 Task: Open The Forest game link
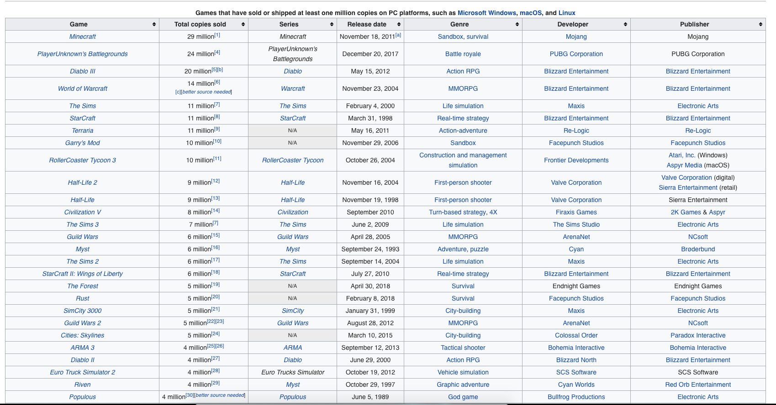[83, 286]
